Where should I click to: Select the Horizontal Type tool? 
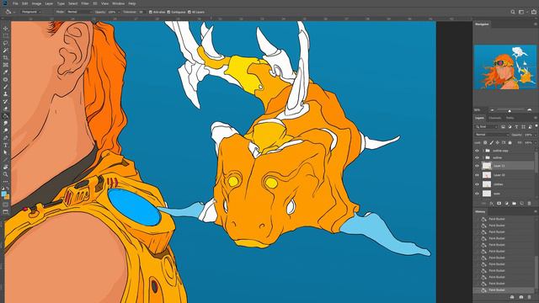pyautogui.click(x=6, y=145)
